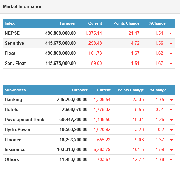The image size is (180, 175).
Task: Select the Float index name
Action: pos(10,53)
